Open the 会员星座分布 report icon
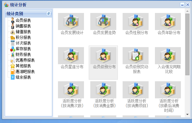 (x=71, y=56)
